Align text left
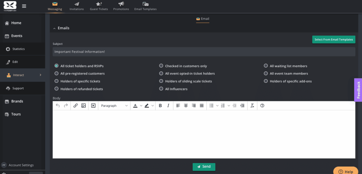Image resolution: width=362 pixels, height=174 pixels. tap(178, 106)
